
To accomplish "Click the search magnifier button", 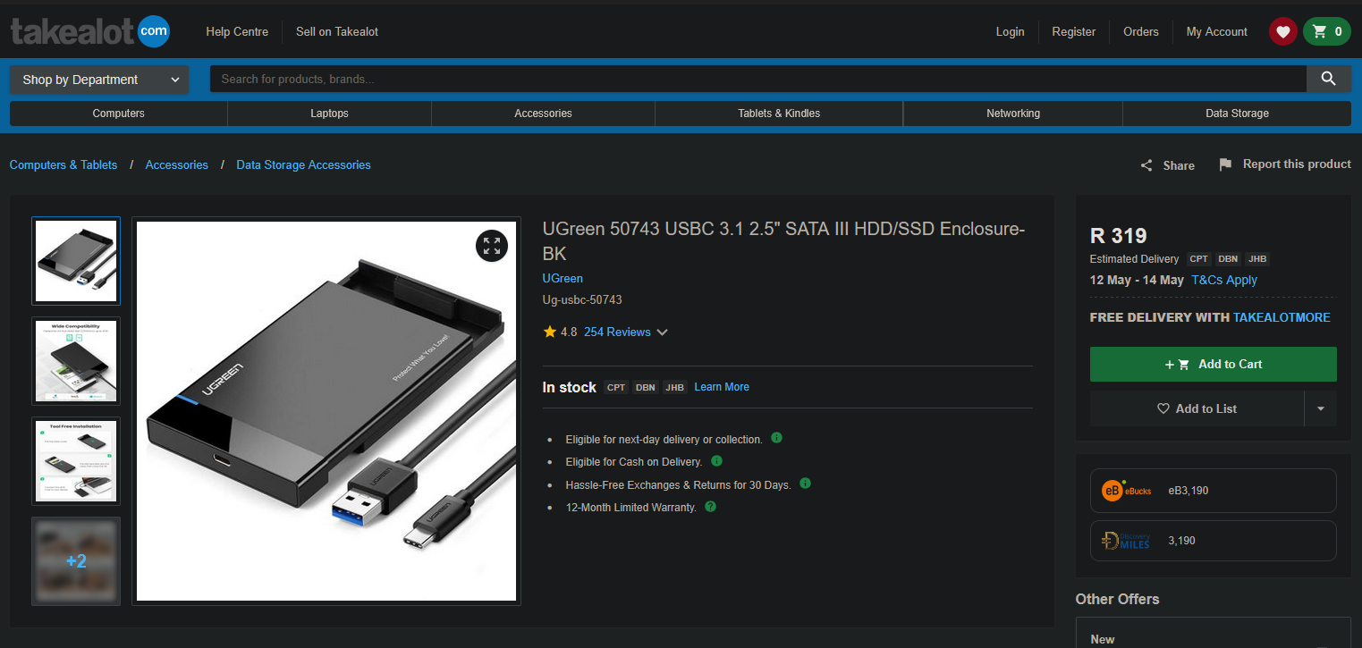I will [1328, 79].
